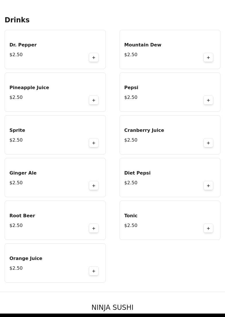
Task: Add Pepsi to the order
Action: tap(208, 100)
